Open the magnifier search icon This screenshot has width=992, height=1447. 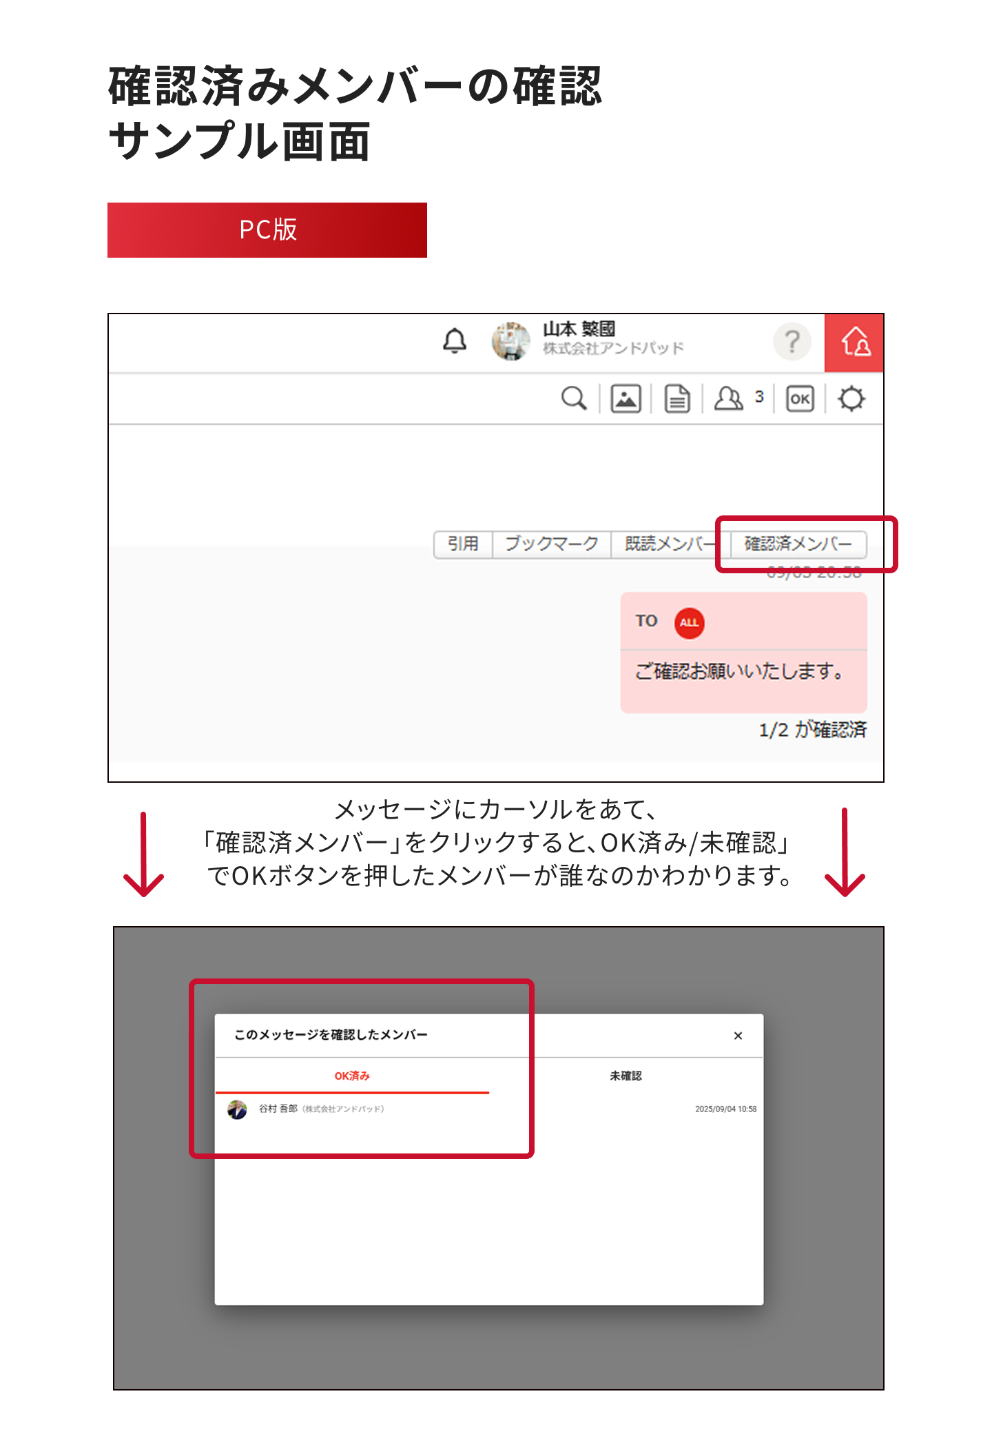(x=573, y=398)
